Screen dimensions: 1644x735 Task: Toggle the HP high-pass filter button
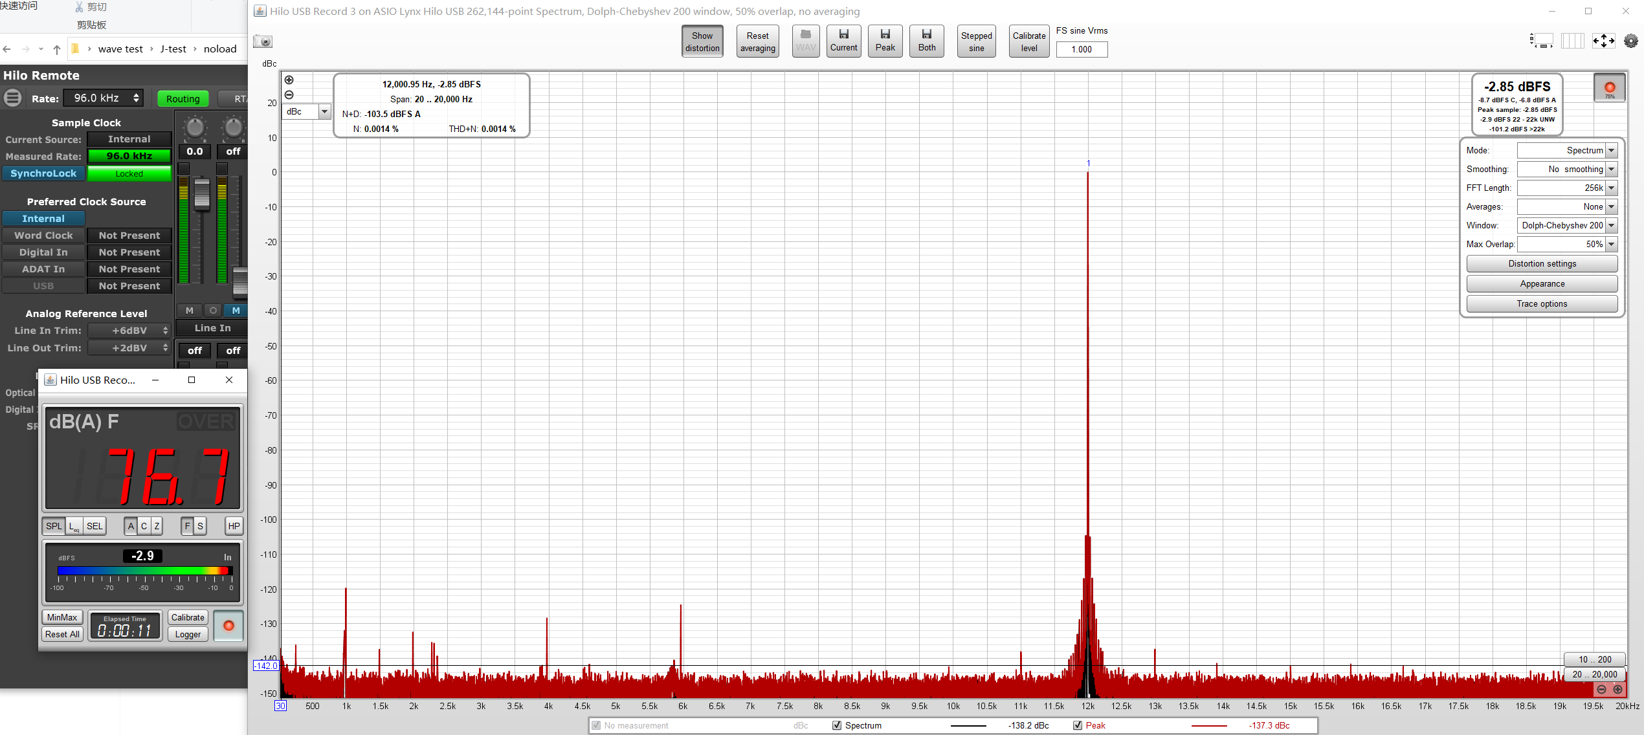(234, 526)
